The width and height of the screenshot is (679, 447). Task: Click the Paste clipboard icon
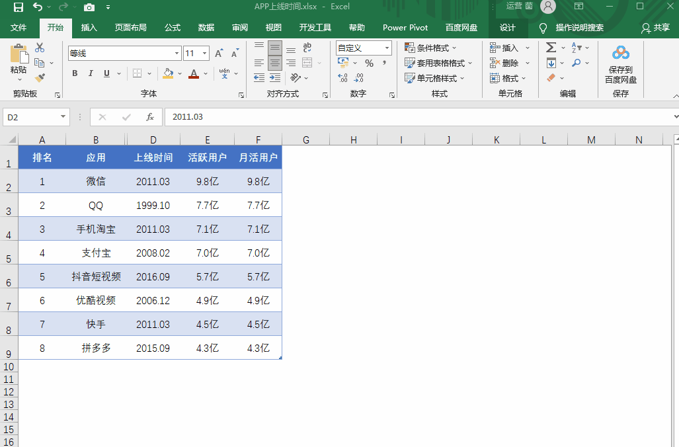(19, 54)
